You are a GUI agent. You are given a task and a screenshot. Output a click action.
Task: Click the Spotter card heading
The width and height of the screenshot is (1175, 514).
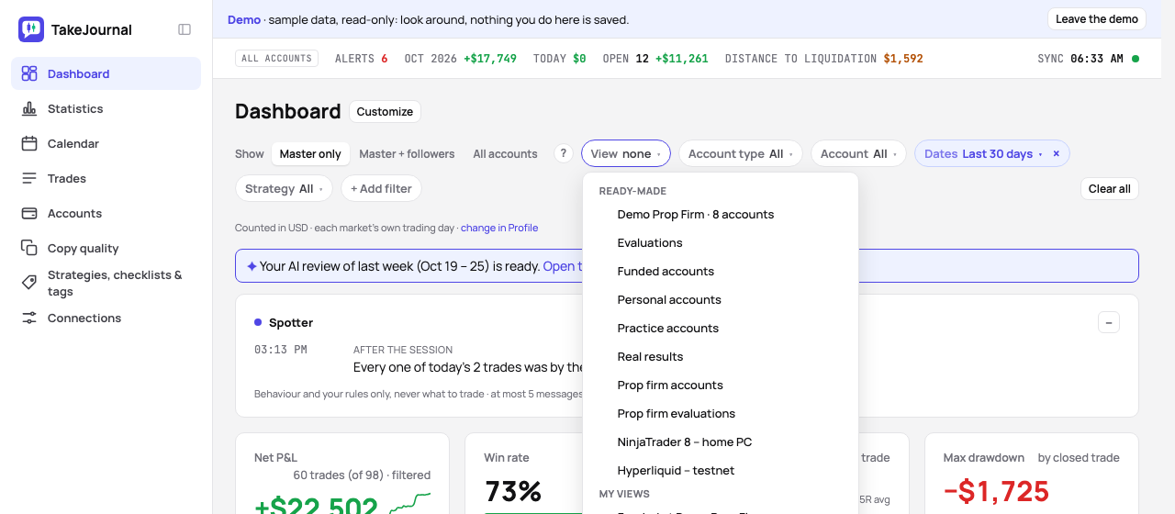pyautogui.click(x=290, y=322)
